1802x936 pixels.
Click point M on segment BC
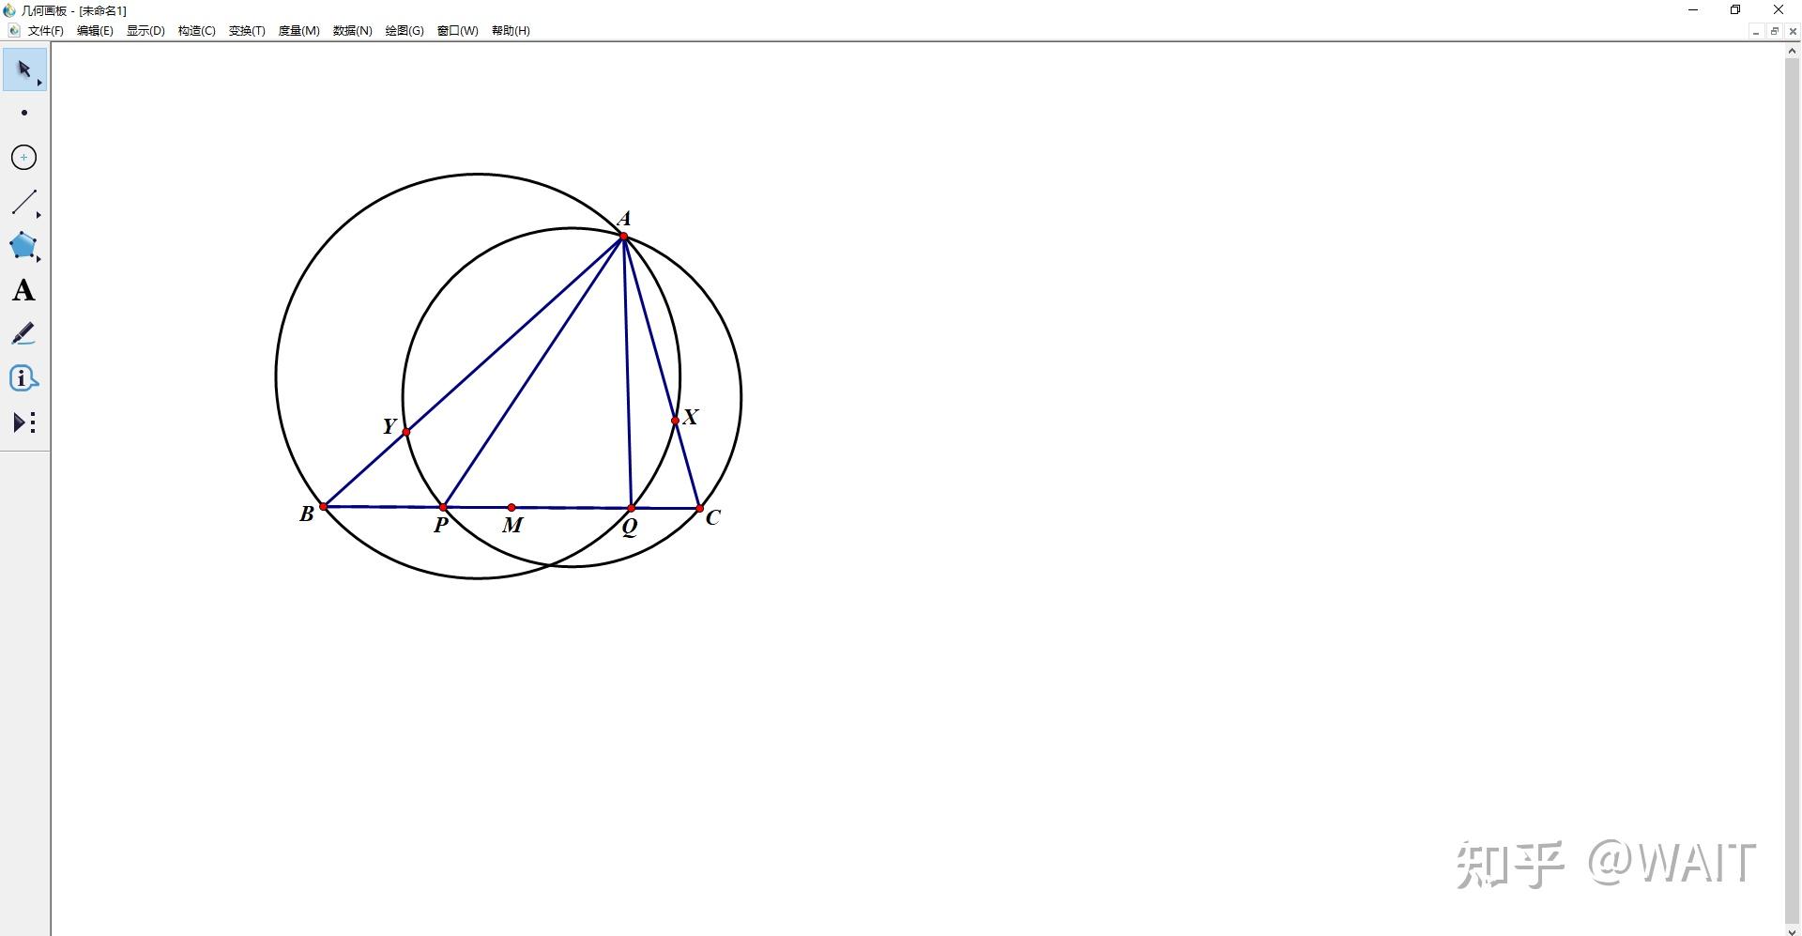point(512,508)
